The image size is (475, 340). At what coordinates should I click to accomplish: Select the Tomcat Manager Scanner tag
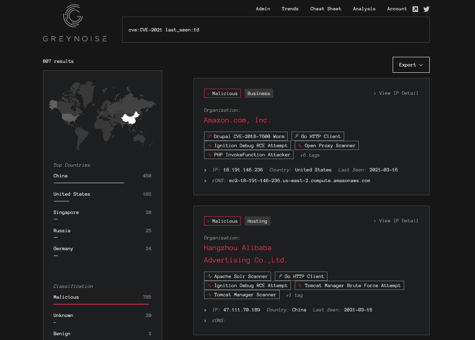[x=242, y=295]
